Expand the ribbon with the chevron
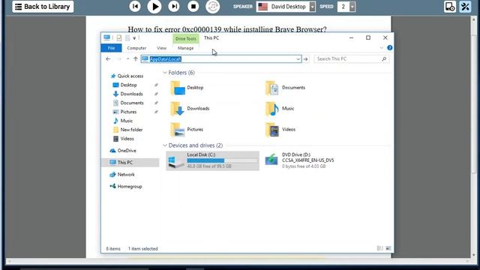480x270 pixels. click(382, 48)
